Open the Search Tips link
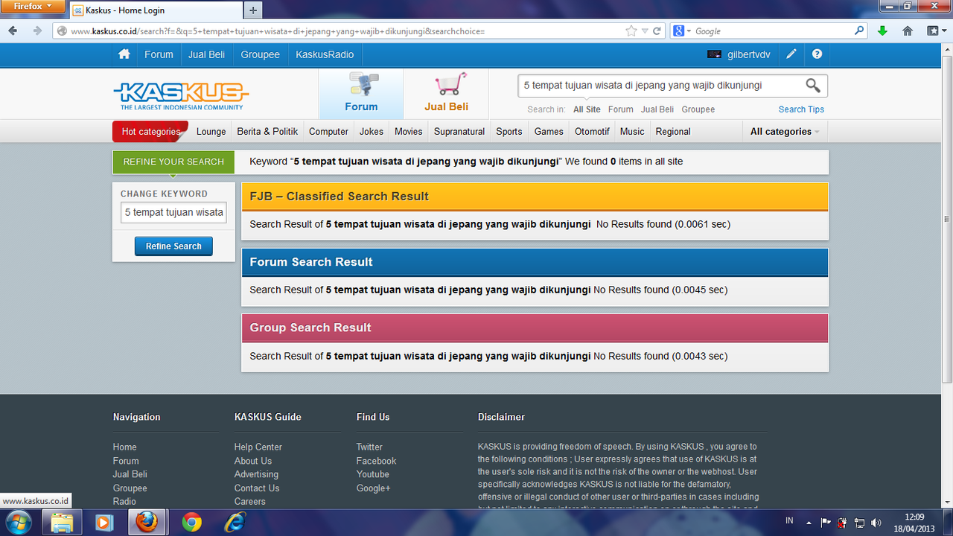 [x=801, y=109]
